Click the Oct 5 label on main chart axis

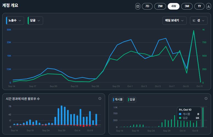point(158,86)
